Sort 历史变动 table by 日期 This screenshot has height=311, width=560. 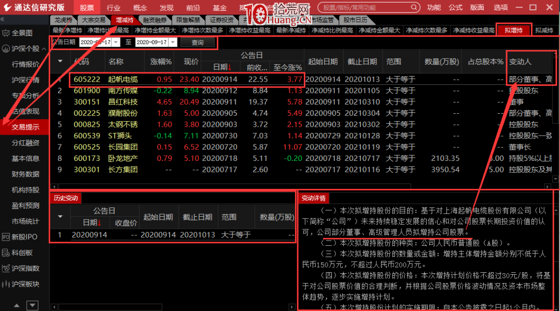point(91,223)
